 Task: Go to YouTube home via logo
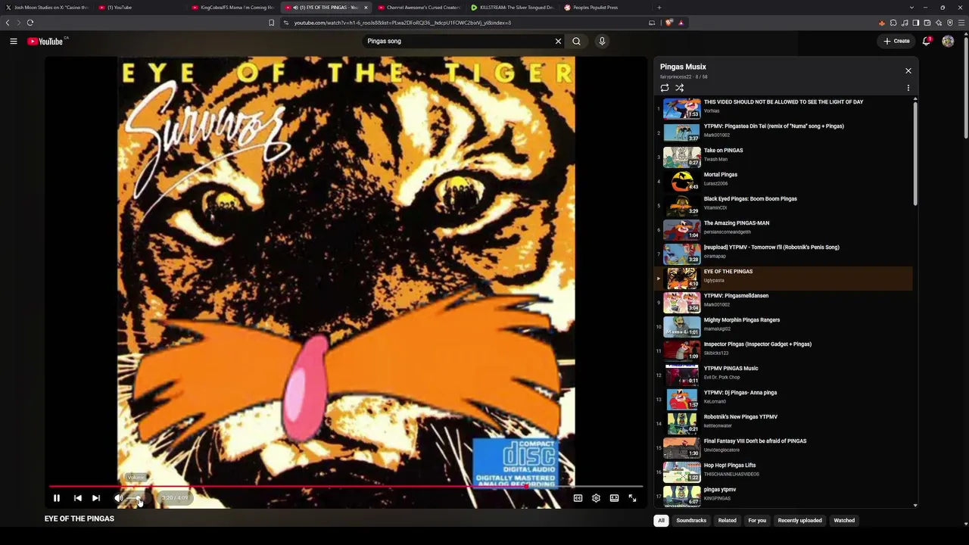[47, 41]
